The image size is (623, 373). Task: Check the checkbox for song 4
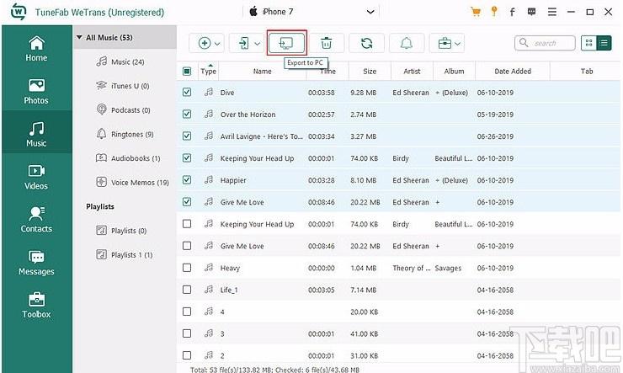(x=187, y=312)
